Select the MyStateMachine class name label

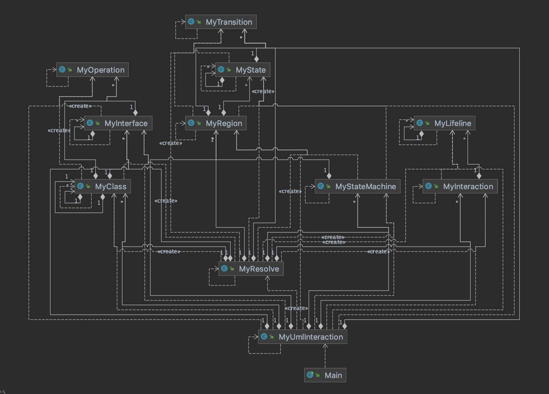click(x=366, y=187)
